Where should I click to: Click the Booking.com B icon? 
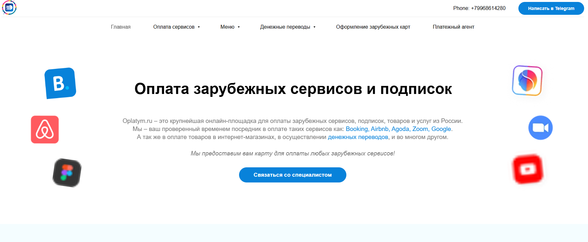[x=60, y=83]
